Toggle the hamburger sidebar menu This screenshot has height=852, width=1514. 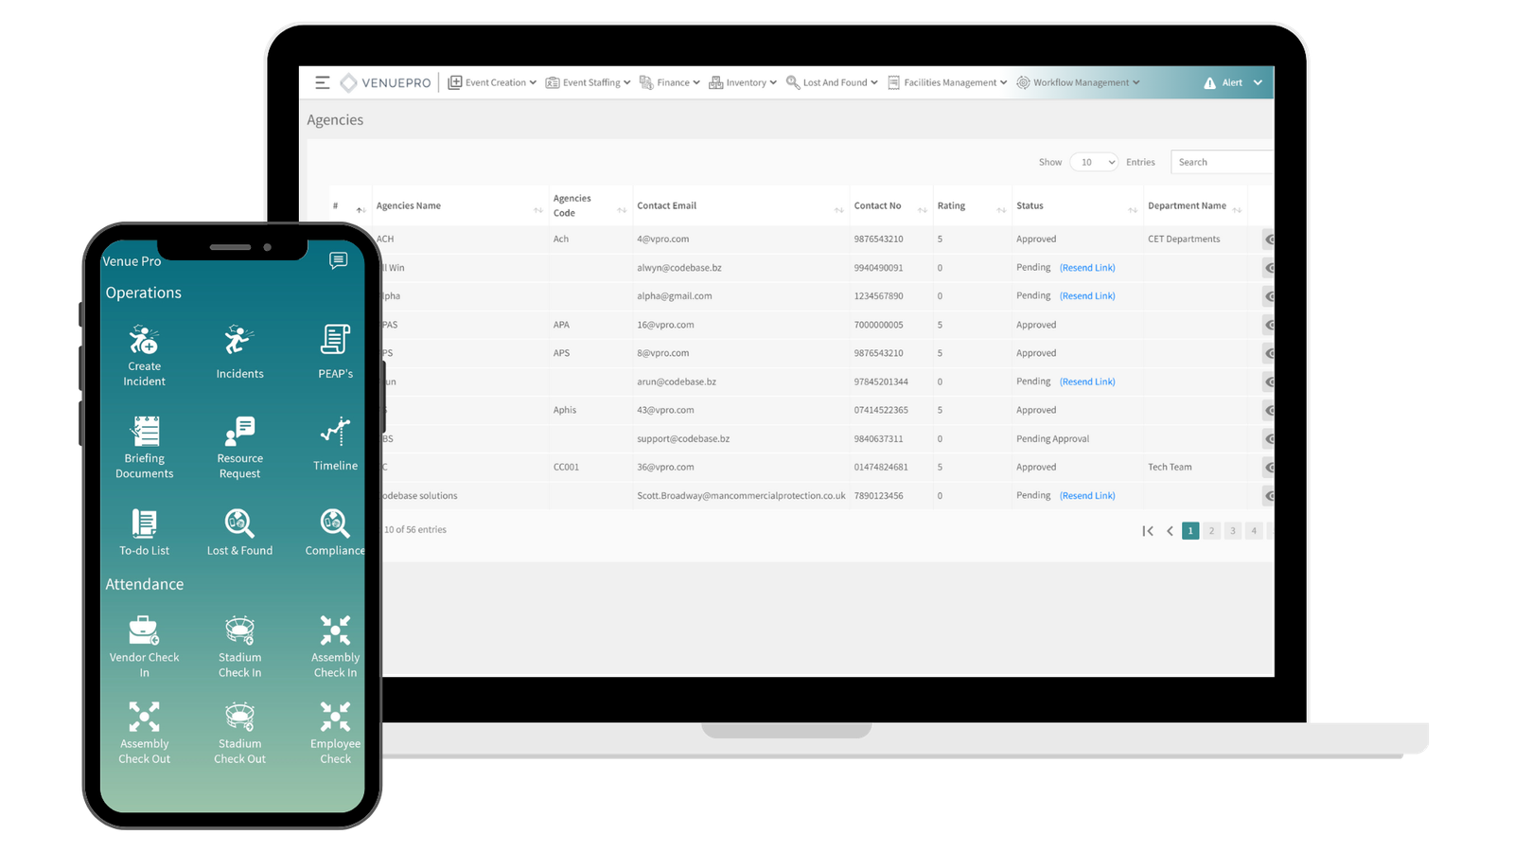tap(323, 83)
